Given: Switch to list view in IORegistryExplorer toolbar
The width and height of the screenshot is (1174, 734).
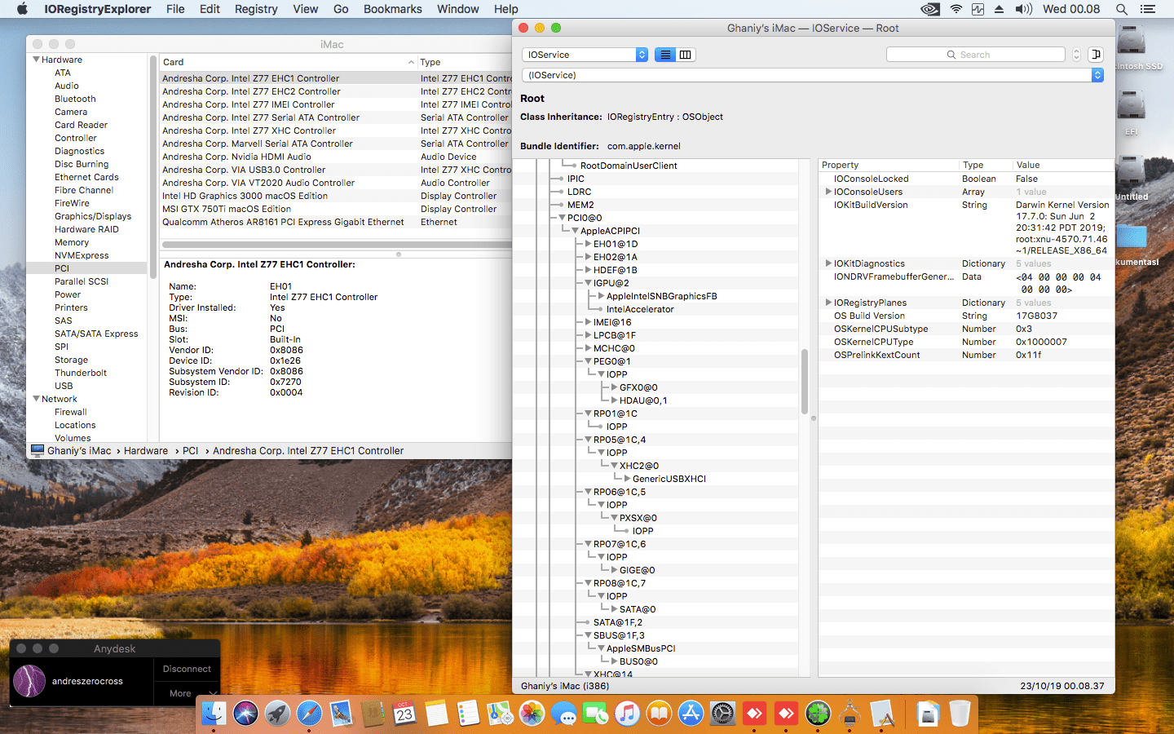Looking at the screenshot, I should (665, 55).
